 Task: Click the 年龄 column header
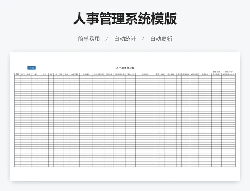coord(67,74)
